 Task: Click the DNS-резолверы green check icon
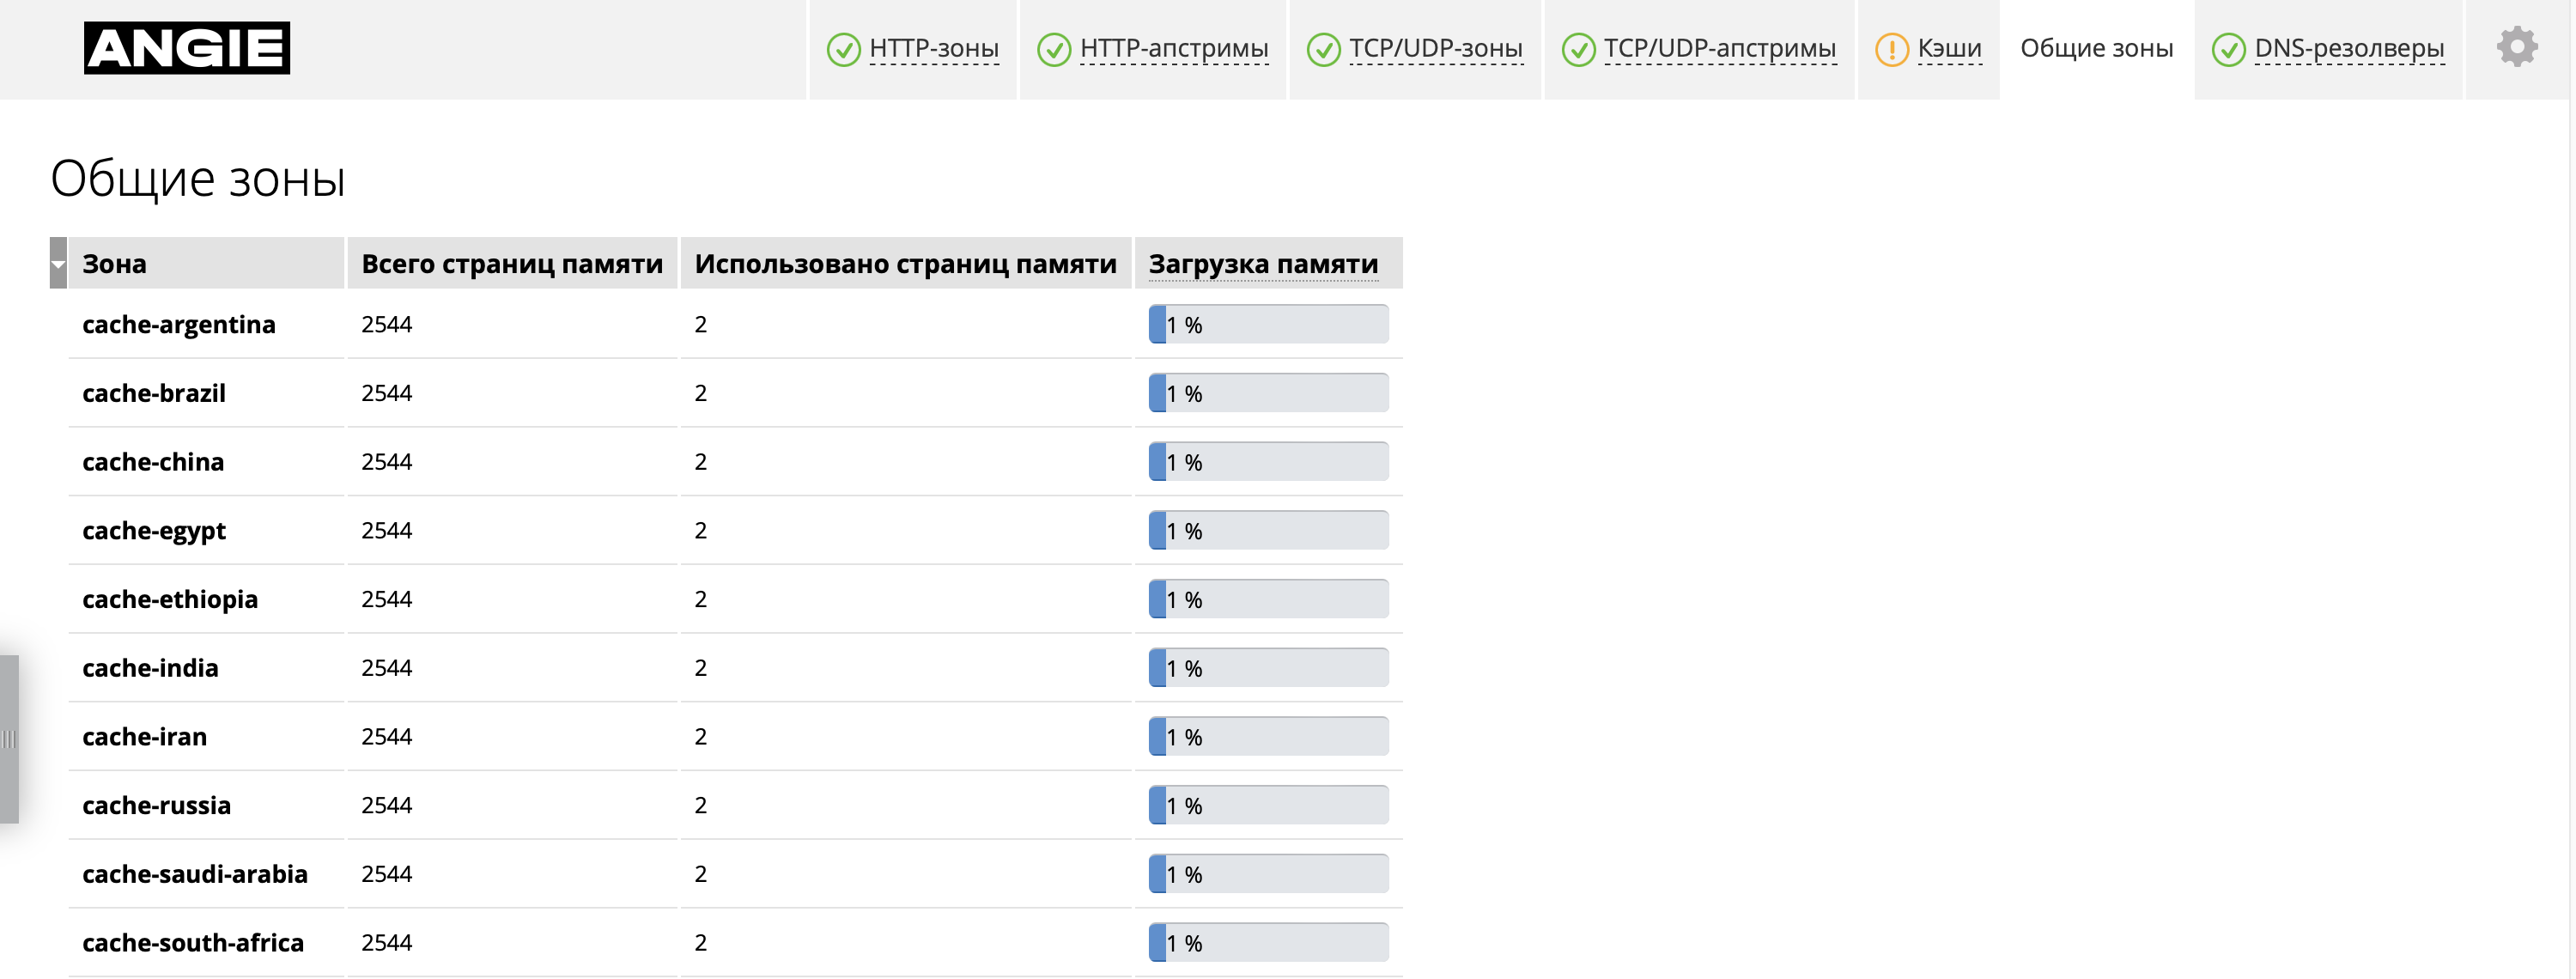(2228, 49)
